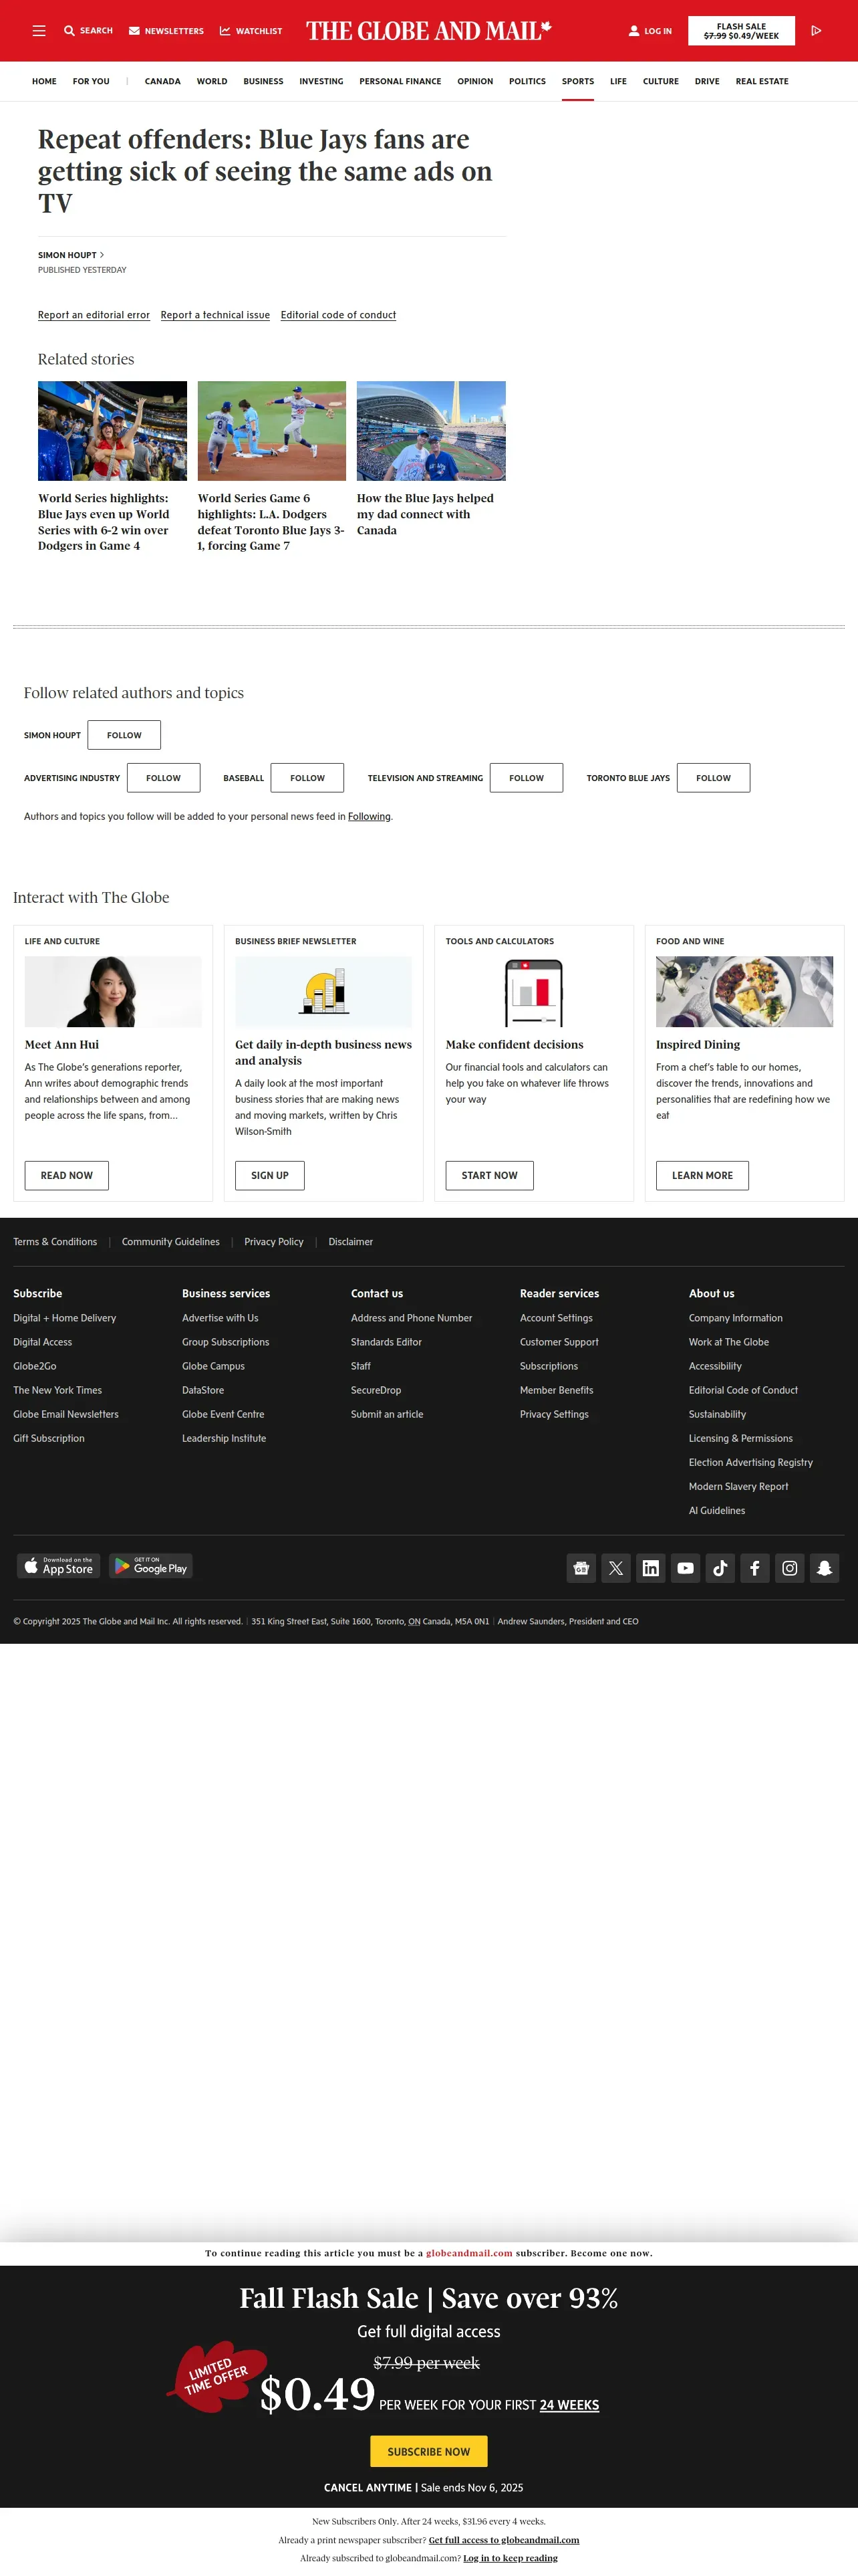Click the play icon in header

[x=816, y=31]
